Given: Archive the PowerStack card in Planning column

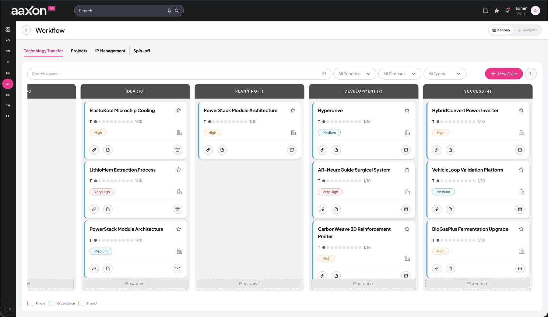Looking at the screenshot, I should pos(292,150).
